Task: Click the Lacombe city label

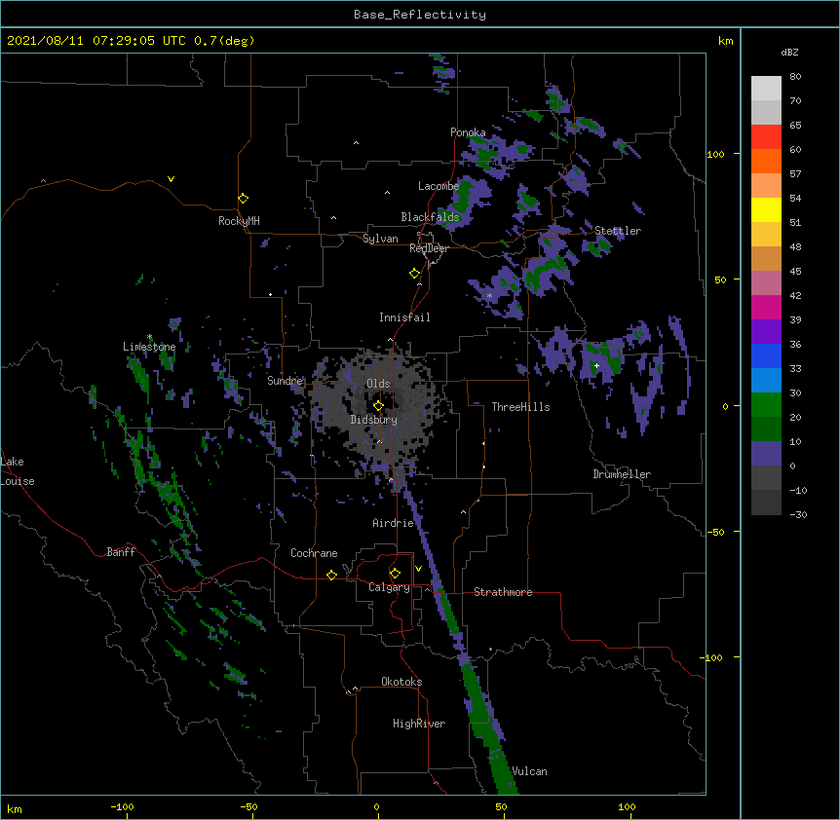Action: point(439,186)
